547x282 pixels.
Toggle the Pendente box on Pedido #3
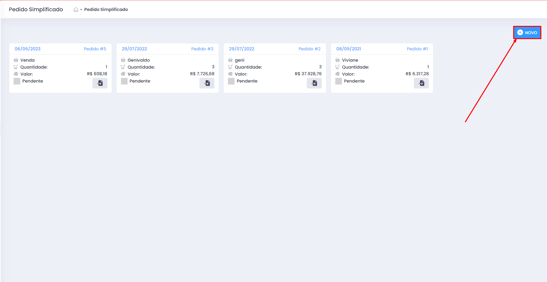[124, 81]
